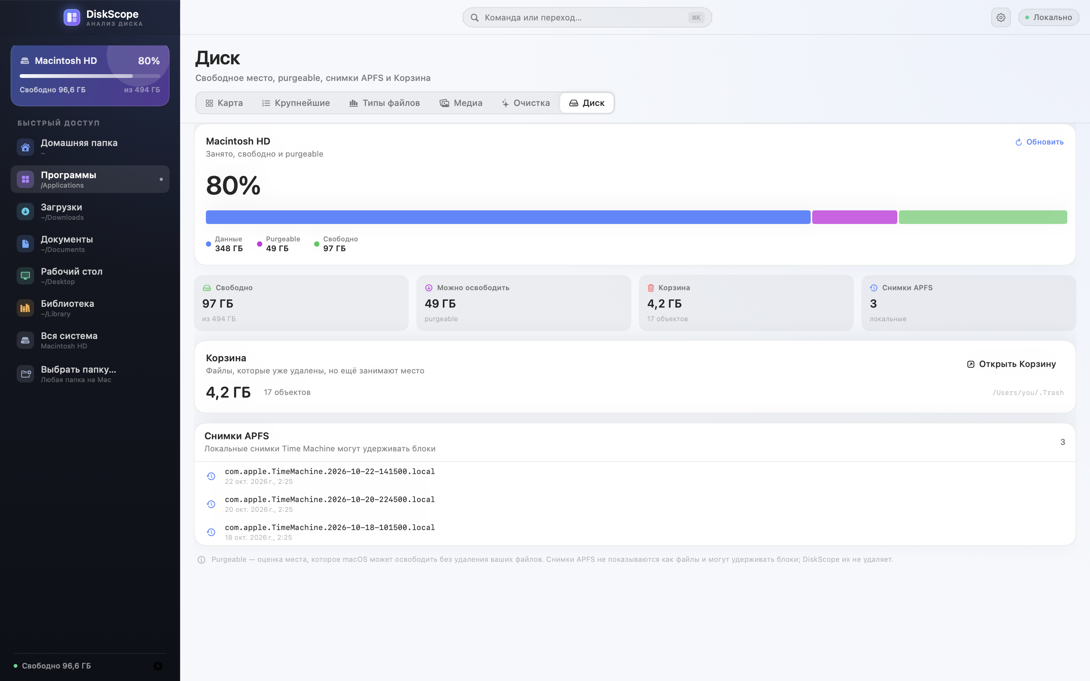Click the DiskScope logo icon

[72, 17]
